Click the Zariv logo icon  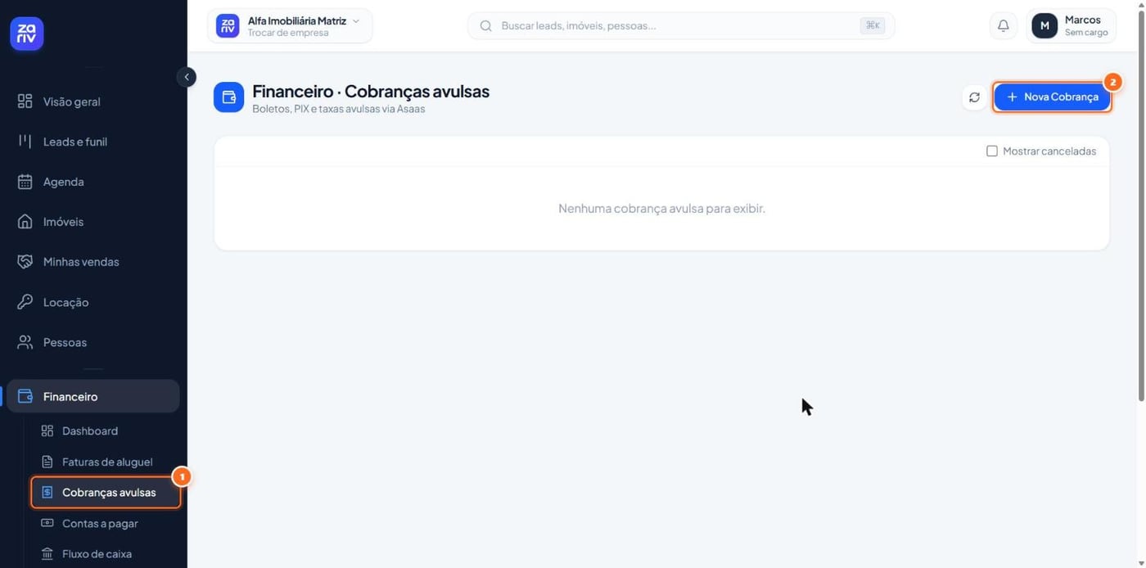pyautogui.click(x=26, y=34)
